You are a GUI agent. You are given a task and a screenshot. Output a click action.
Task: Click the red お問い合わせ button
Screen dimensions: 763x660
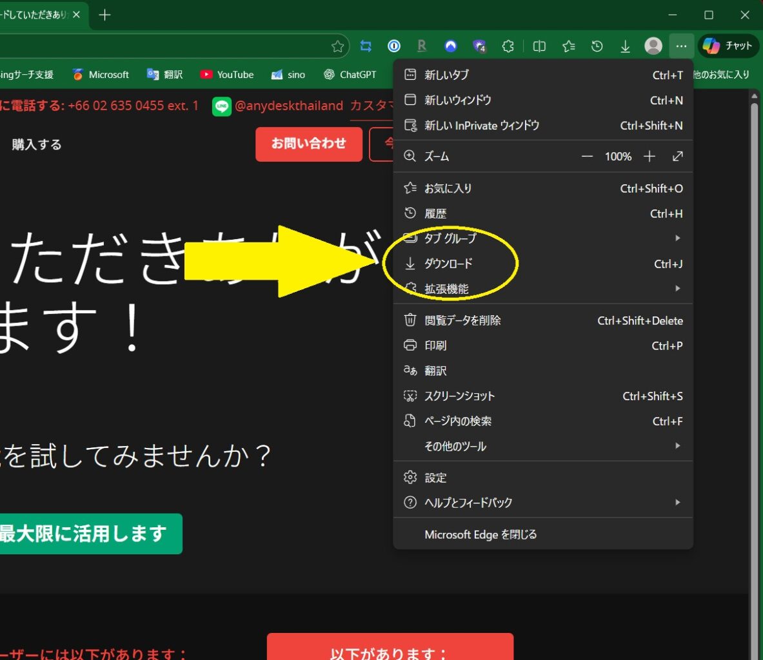308,144
